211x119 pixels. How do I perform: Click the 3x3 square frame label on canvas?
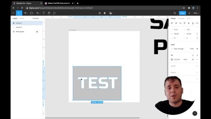coord(73,30)
